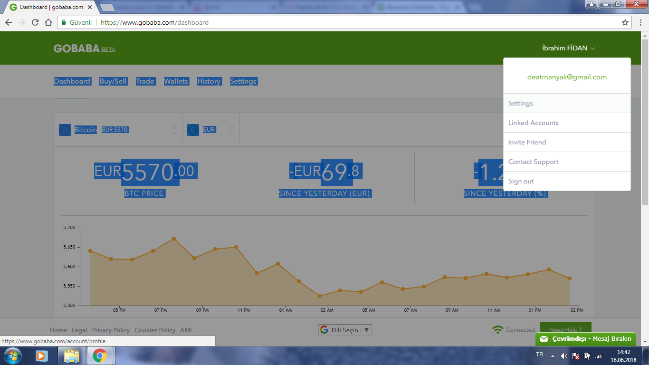Reload page with browser refresh icon
The height and width of the screenshot is (365, 649).
click(35, 22)
